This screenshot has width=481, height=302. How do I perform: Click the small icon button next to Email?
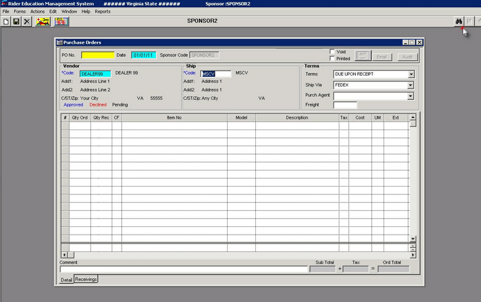coord(362,56)
